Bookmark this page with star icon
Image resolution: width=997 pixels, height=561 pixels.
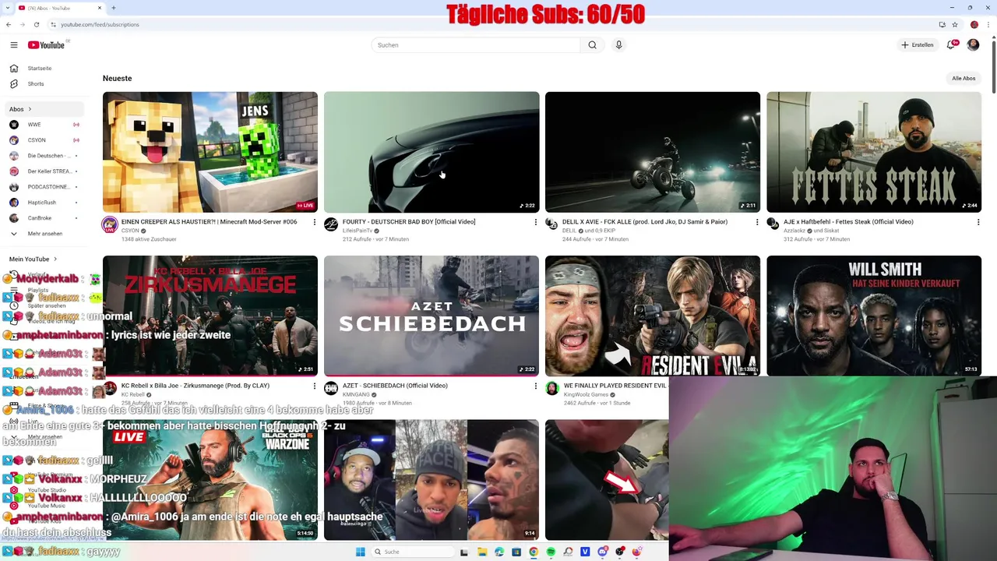pyautogui.click(x=954, y=24)
